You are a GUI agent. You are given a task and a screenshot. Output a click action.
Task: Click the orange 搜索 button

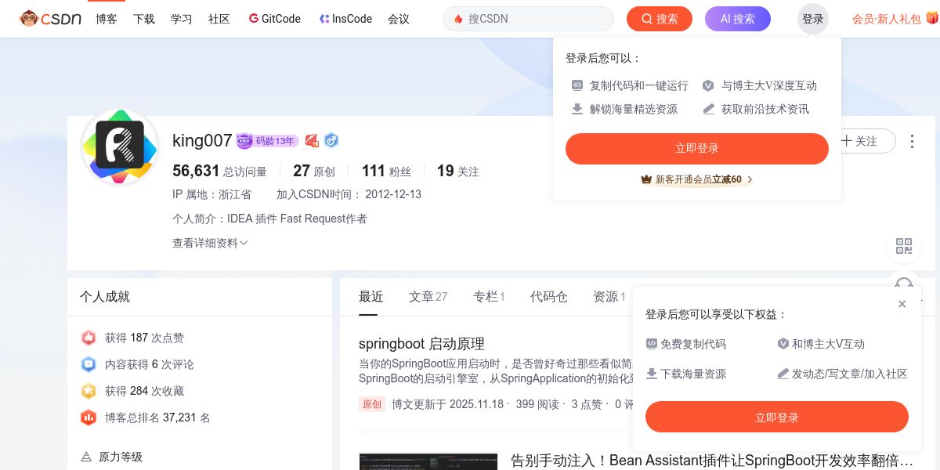660,19
